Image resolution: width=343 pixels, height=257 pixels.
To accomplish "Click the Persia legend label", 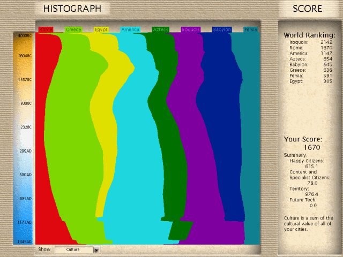I will pos(251,29).
